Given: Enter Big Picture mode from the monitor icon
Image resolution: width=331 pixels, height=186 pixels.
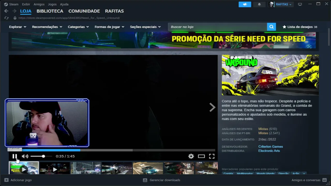Looking at the screenshot, I should click(300, 4).
